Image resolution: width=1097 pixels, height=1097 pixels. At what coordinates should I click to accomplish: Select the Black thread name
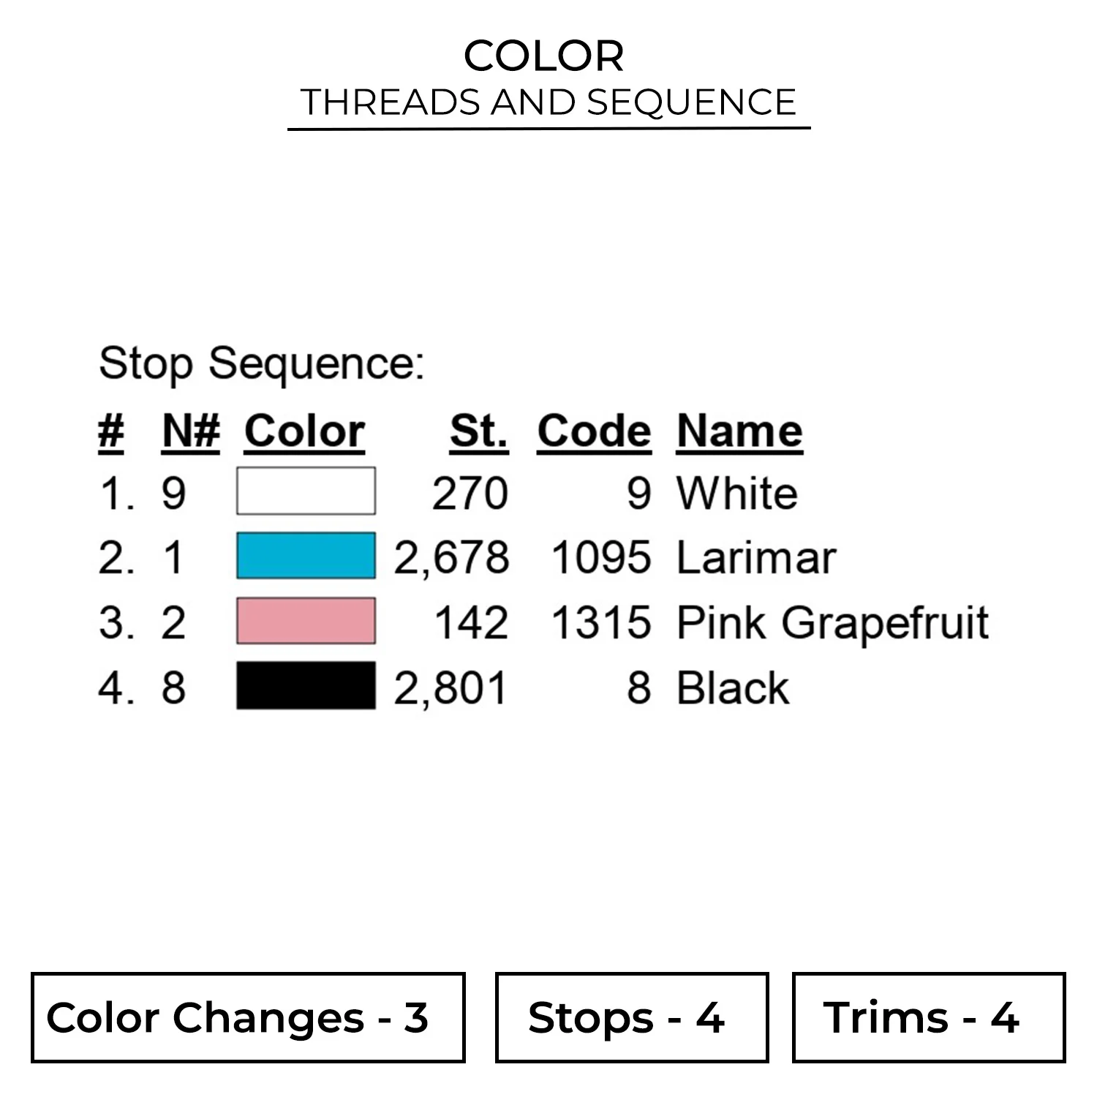tap(733, 688)
